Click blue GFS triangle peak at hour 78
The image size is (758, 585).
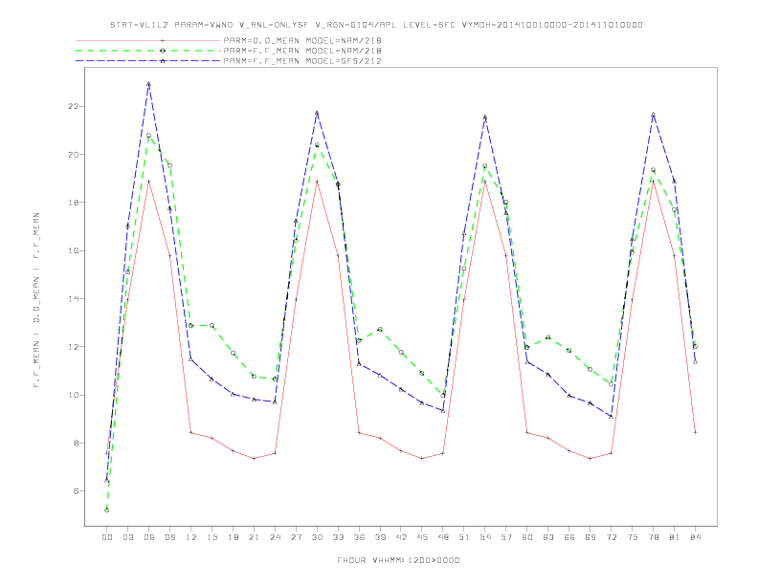coord(653,115)
